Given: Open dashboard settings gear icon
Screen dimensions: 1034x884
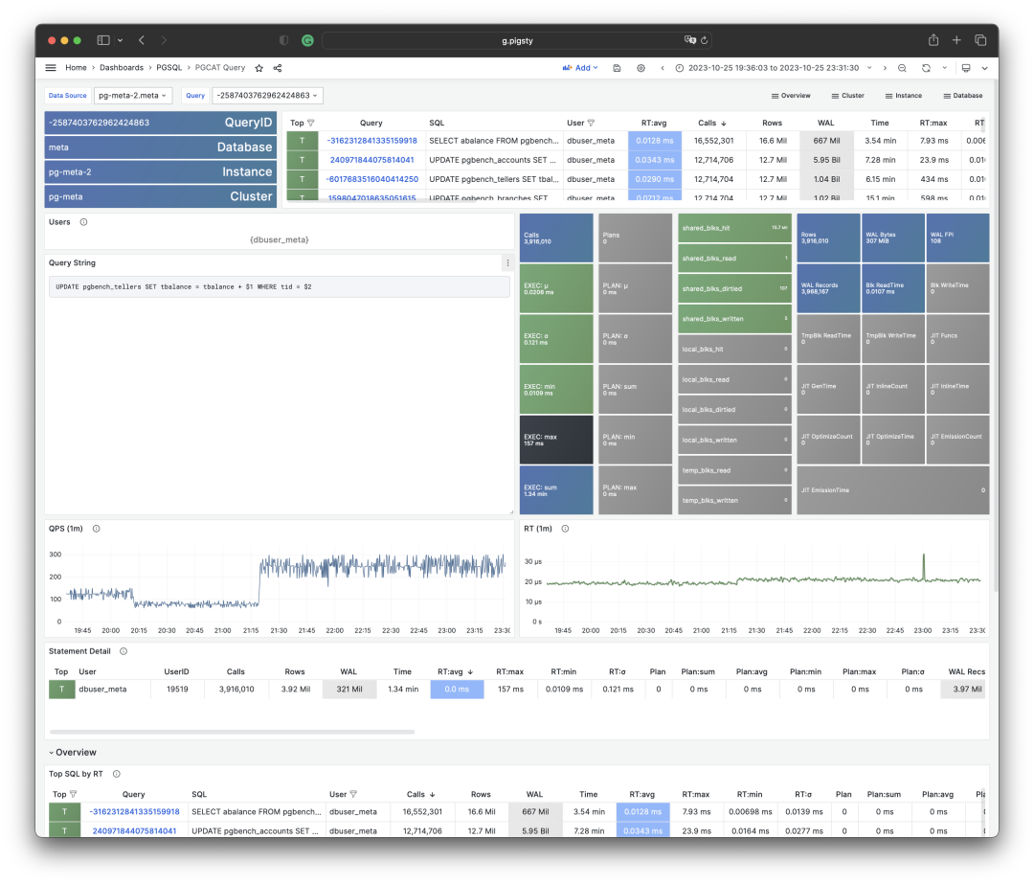Looking at the screenshot, I should [x=641, y=68].
